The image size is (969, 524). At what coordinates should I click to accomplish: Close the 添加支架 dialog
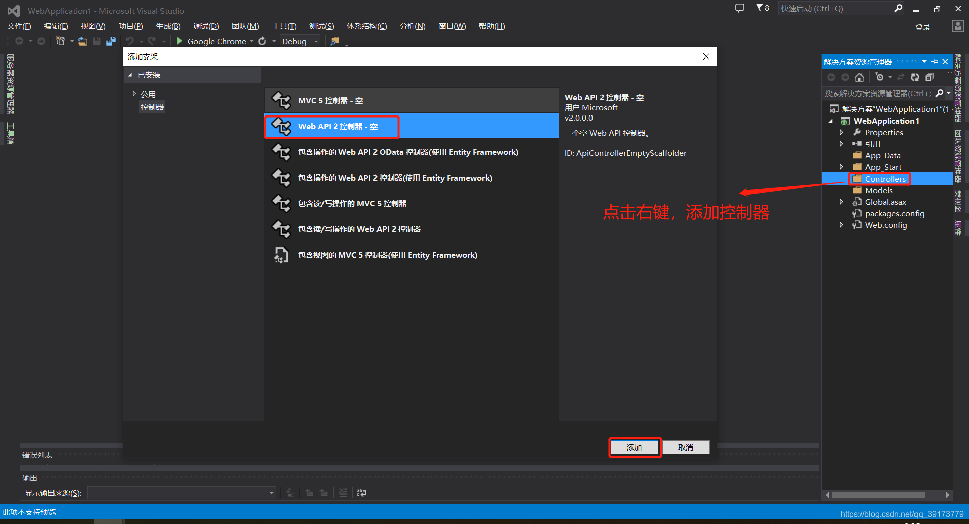tap(706, 56)
